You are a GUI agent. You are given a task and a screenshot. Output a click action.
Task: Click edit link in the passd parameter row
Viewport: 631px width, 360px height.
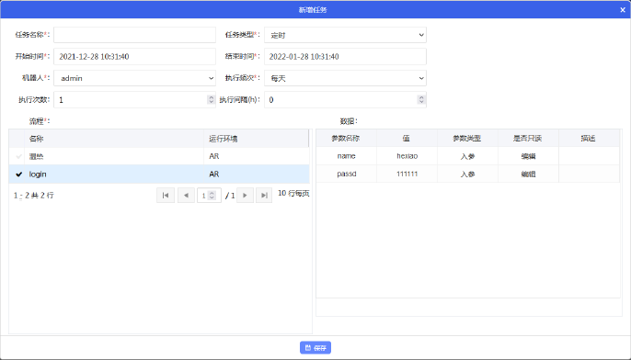528,174
